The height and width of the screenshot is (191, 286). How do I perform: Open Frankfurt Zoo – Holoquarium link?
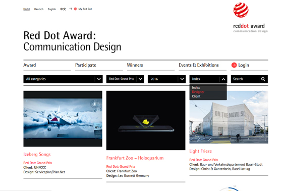135,158
